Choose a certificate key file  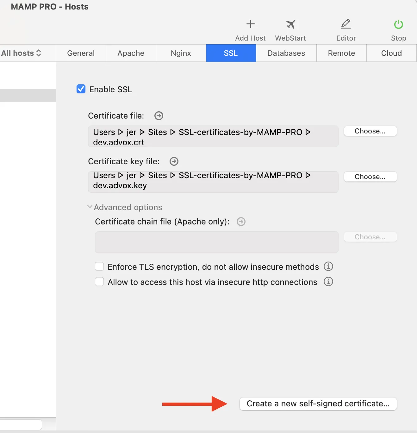tap(370, 177)
